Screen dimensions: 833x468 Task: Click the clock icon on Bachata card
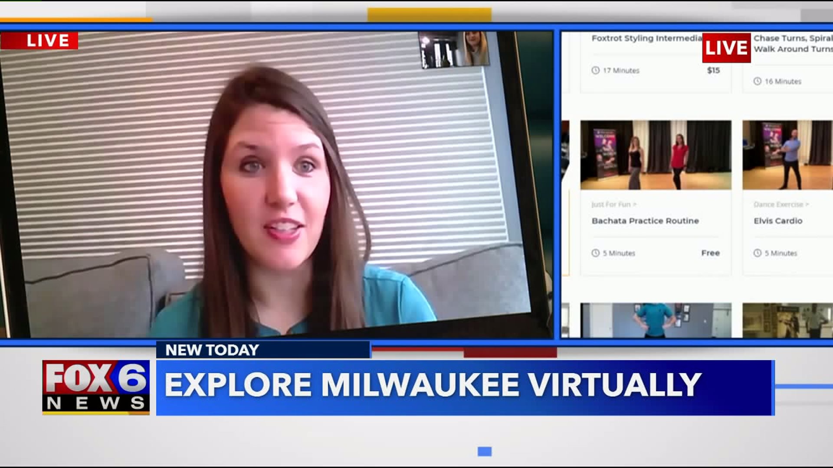595,253
